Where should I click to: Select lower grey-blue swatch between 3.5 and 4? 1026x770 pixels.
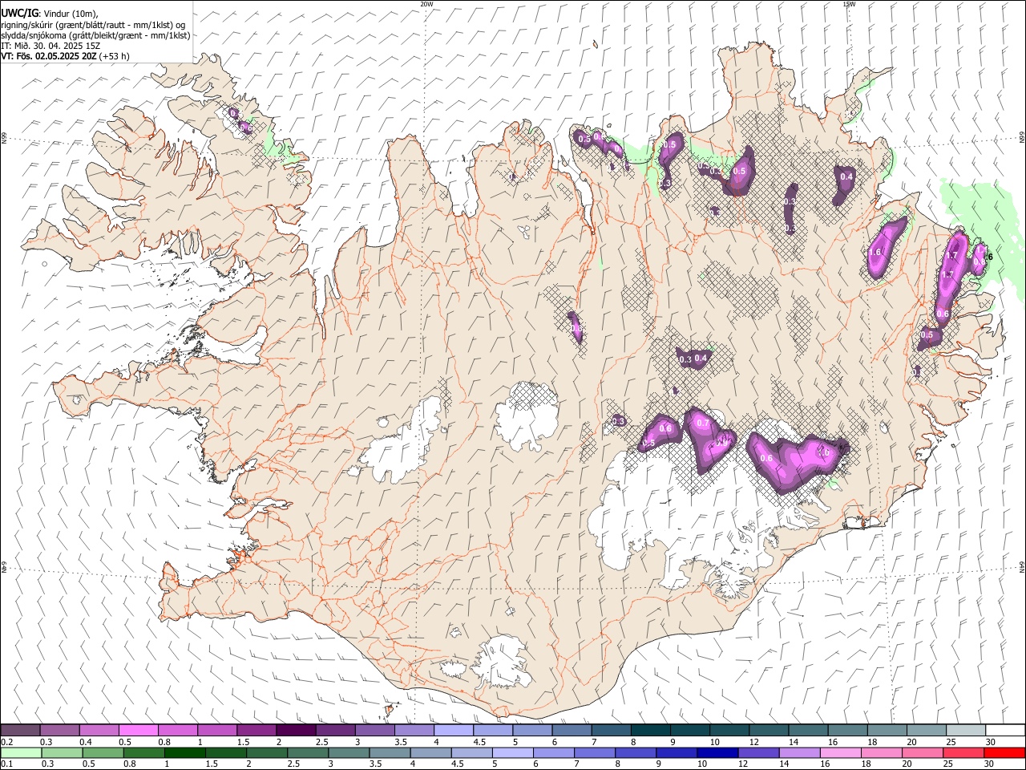coord(391,753)
